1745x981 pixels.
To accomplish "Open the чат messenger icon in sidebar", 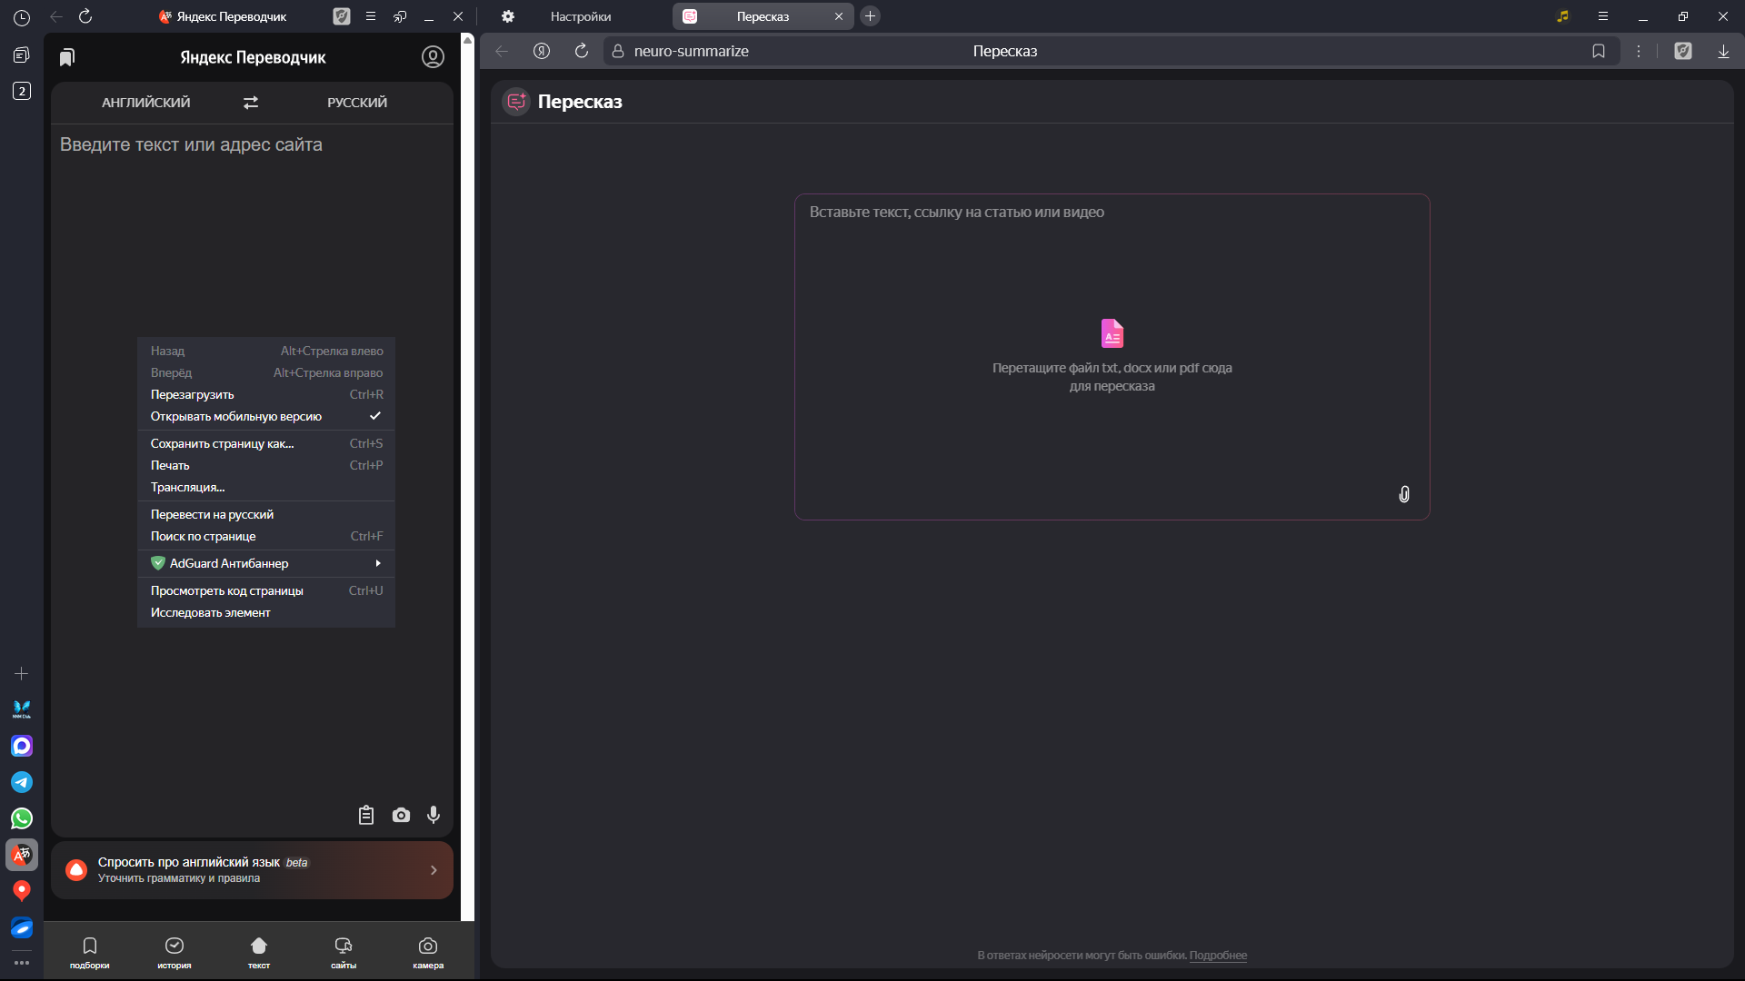I will point(22,746).
